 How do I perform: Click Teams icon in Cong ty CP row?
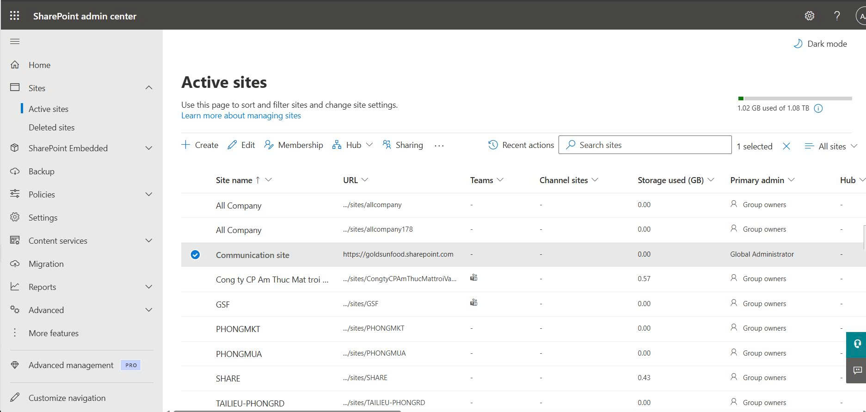pyautogui.click(x=473, y=278)
